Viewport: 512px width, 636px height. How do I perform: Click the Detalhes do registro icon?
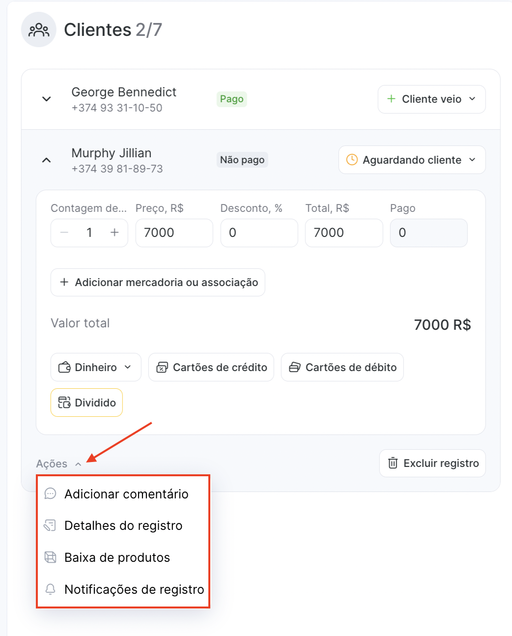(50, 525)
